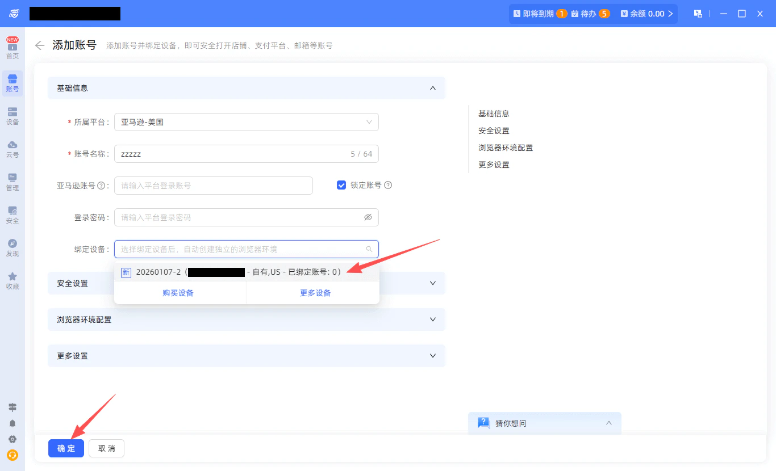Click the 购买设备 link
Image resolution: width=776 pixels, height=471 pixels.
coord(178,293)
